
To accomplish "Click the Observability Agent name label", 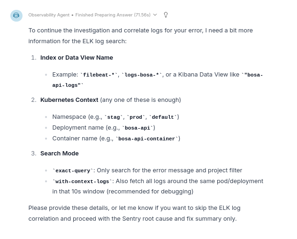I will pyautogui.click(x=49, y=15).
